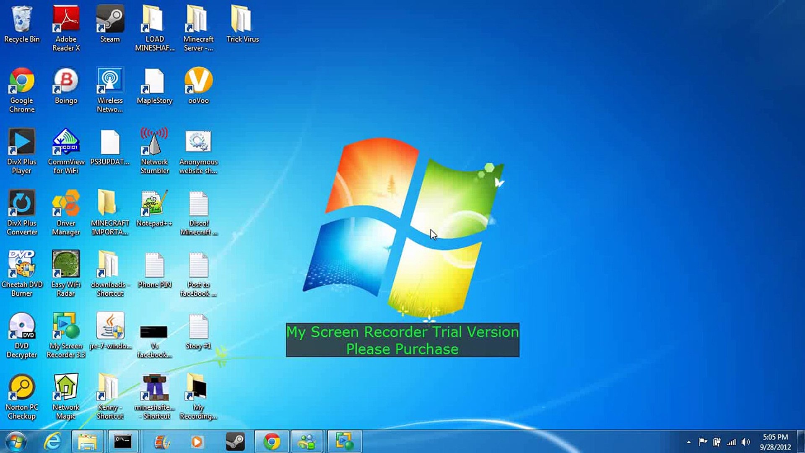Switch to the Command Prompt taskbar window
Image resolution: width=805 pixels, height=453 pixels.
click(123, 442)
